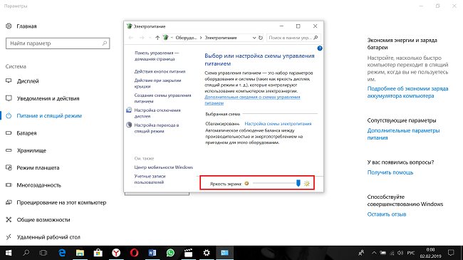Switch РУС input language indicator
Viewport: 463px width, 260px height.
coord(411,253)
